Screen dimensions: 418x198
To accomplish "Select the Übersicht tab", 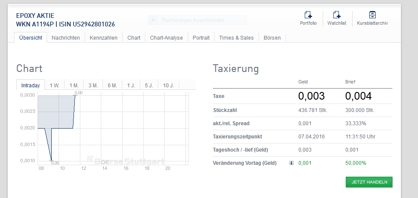I will (x=31, y=38).
